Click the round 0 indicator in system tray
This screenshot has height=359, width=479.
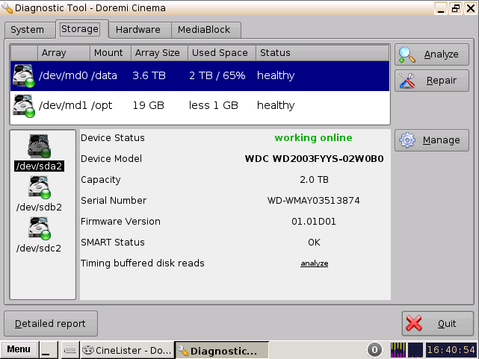375,350
